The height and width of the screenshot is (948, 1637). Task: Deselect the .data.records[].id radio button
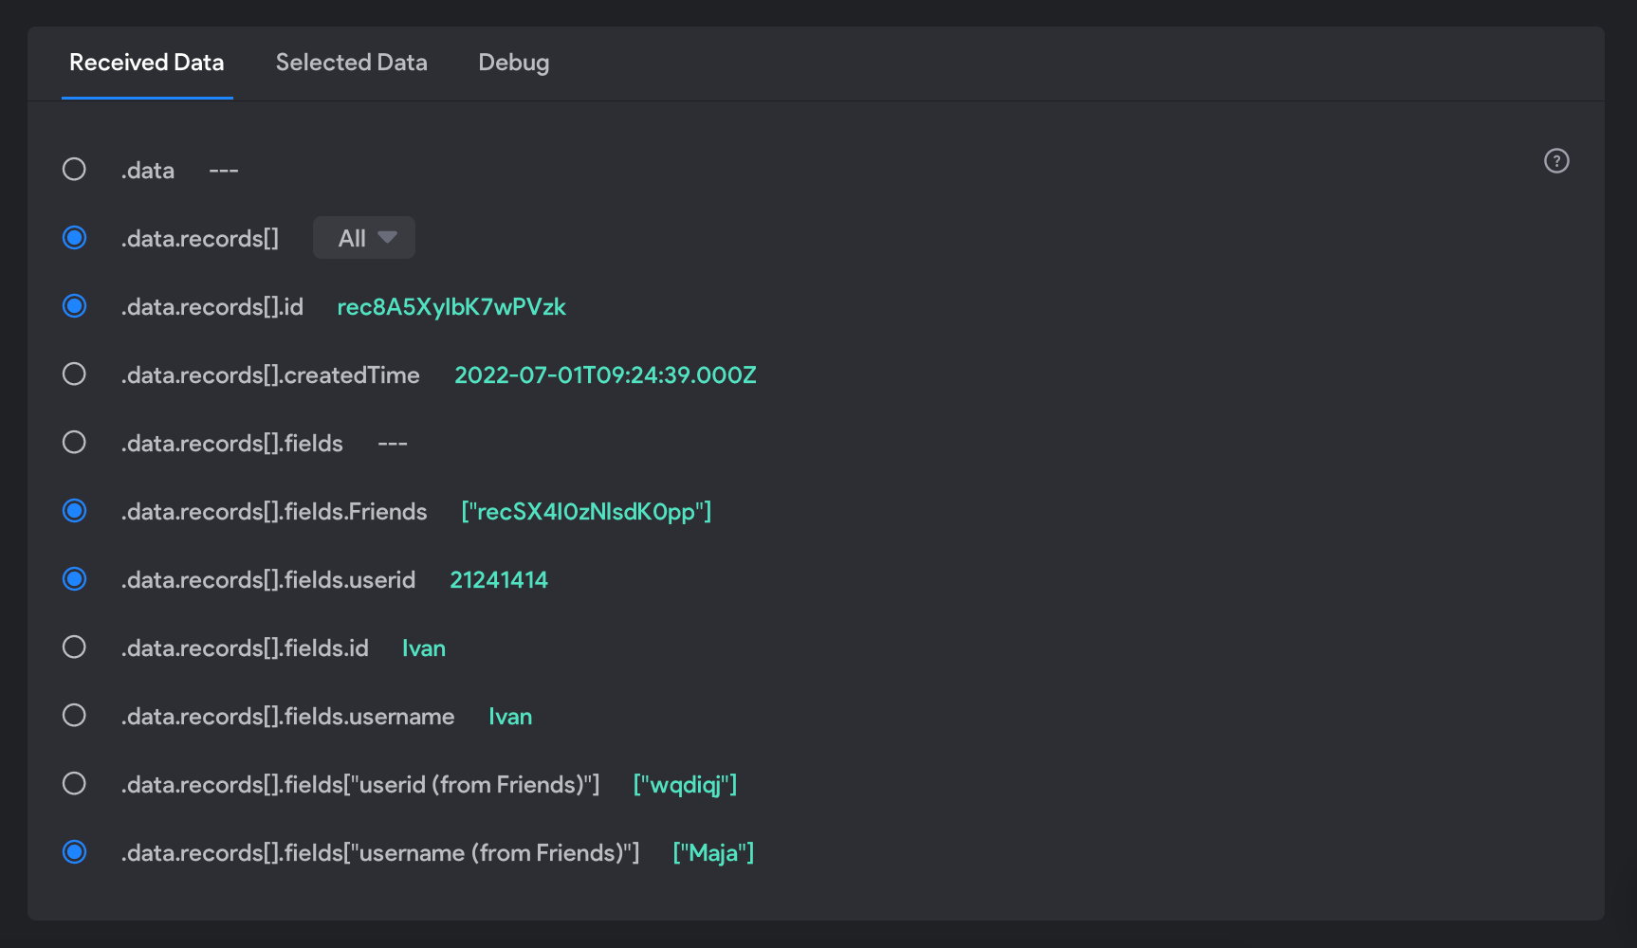click(x=74, y=306)
